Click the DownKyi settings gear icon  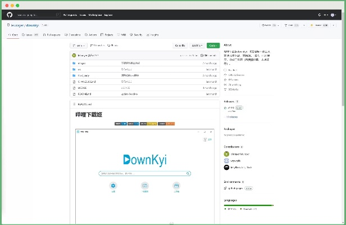[113, 185]
